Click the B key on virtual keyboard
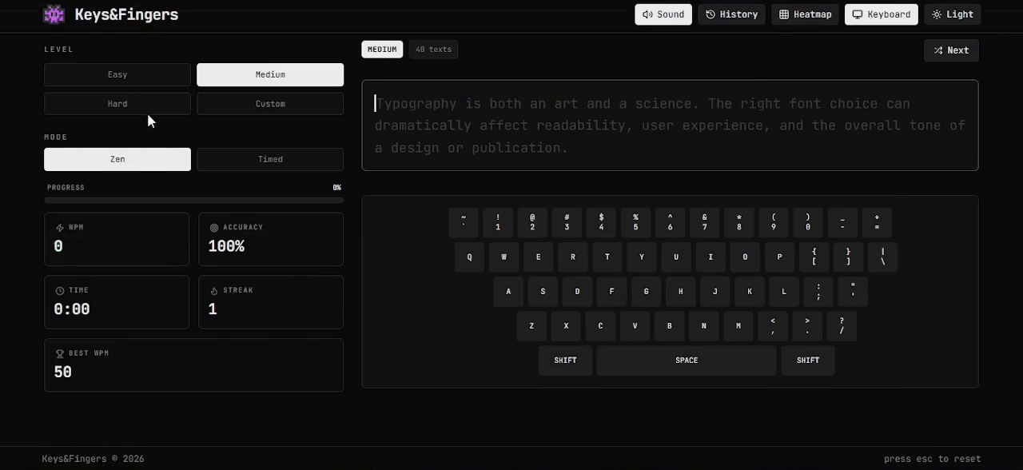Screen dimensions: 1023x470 point(669,326)
